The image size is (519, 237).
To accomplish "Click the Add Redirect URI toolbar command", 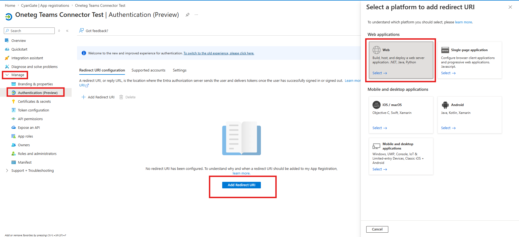I will click(98, 97).
